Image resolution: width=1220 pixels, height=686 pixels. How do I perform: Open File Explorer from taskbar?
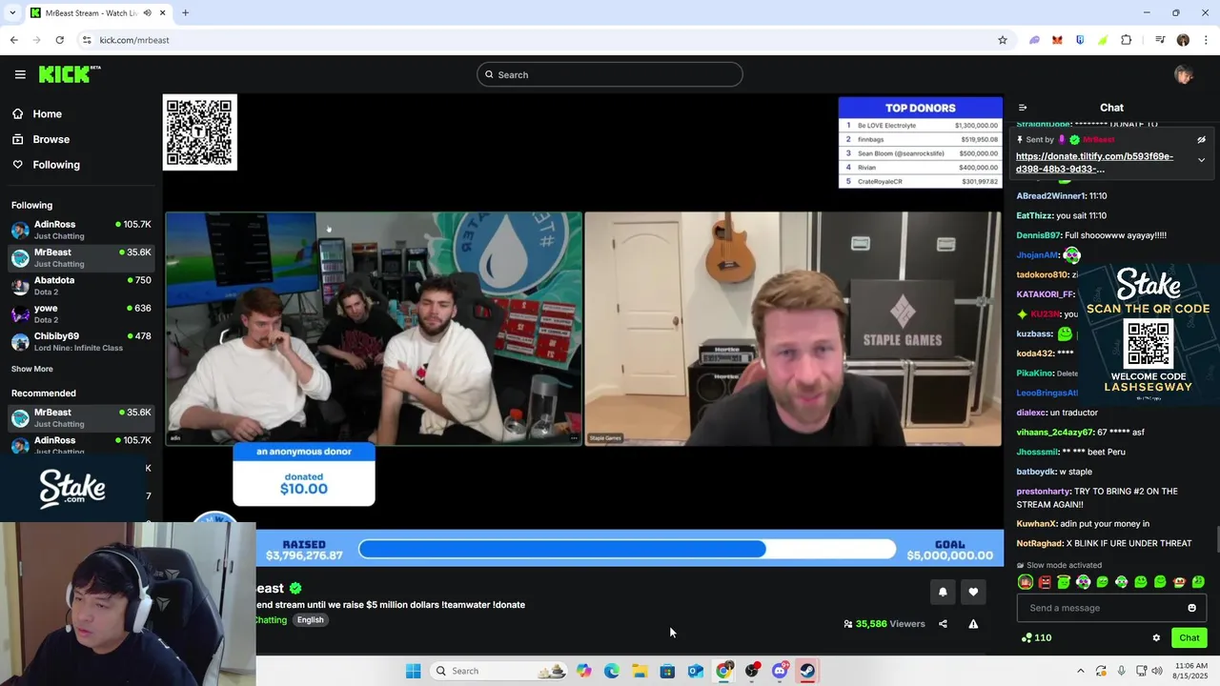pos(640,671)
